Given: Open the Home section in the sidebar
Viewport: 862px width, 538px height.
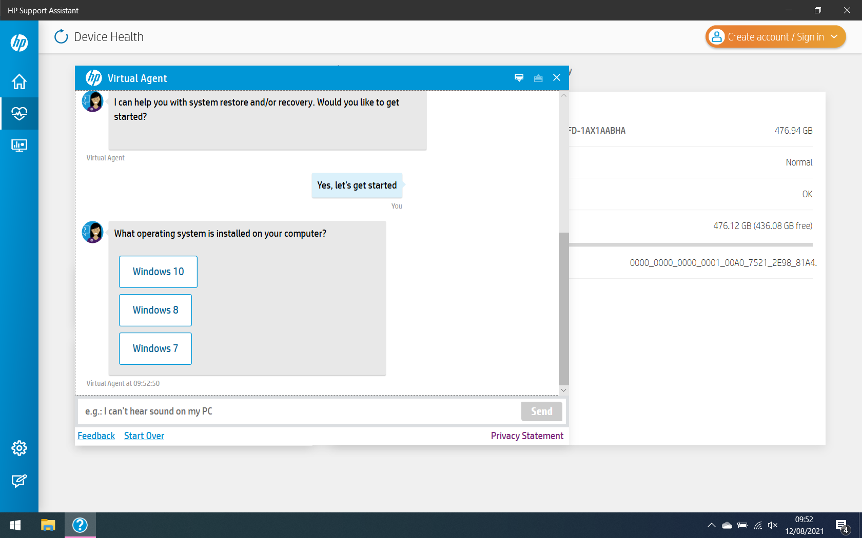Looking at the screenshot, I should [19, 81].
